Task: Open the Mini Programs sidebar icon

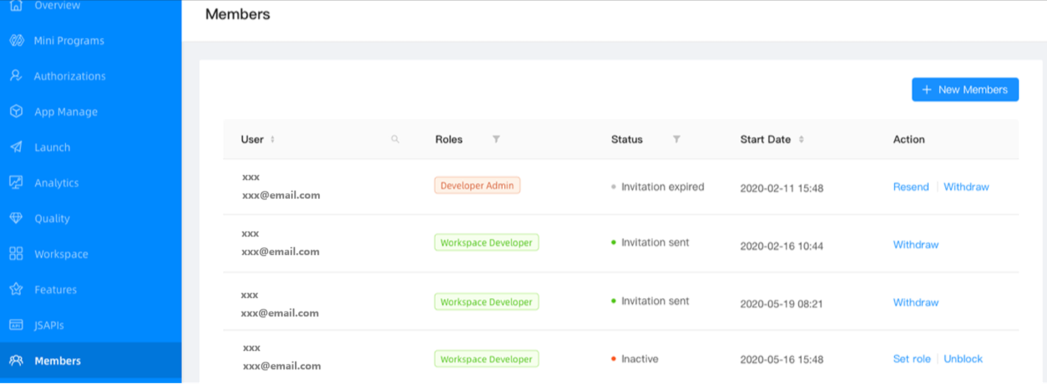Action: pyautogui.click(x=16, y=40)
